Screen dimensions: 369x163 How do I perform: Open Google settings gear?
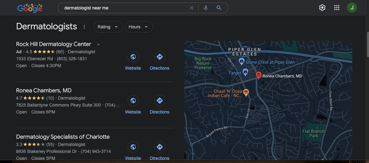point(322,8)
